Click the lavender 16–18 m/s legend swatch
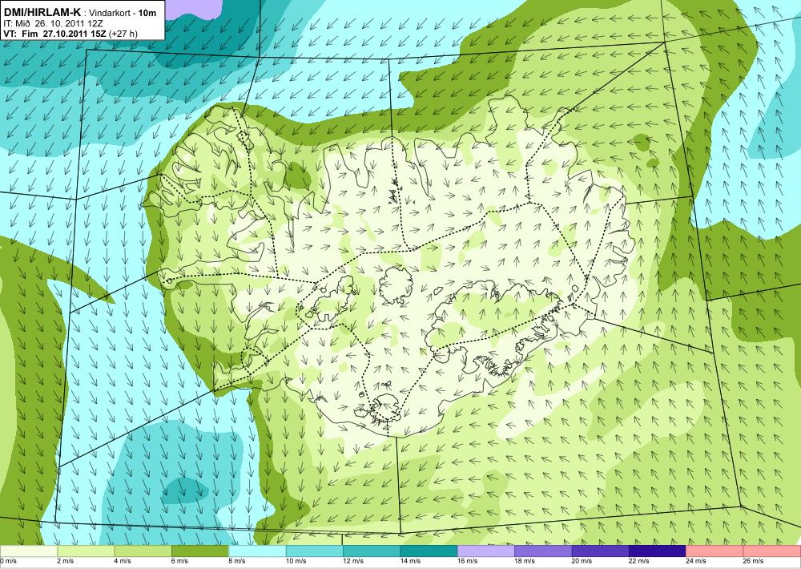This screenshot has width=801, height=569. point(486,551)
